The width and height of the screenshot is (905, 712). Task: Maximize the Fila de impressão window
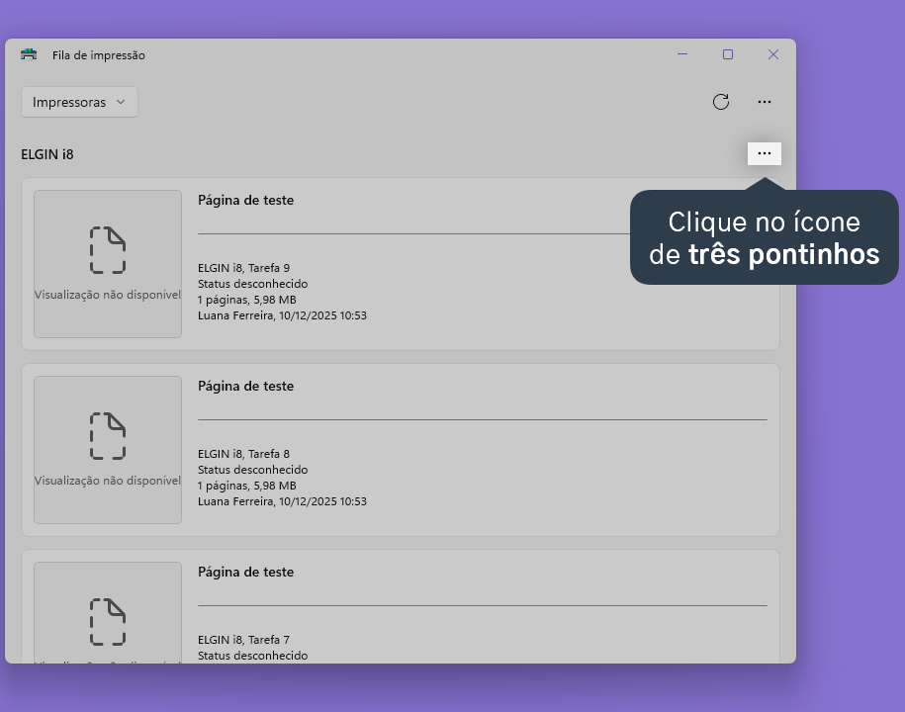[x=728, y=54]
